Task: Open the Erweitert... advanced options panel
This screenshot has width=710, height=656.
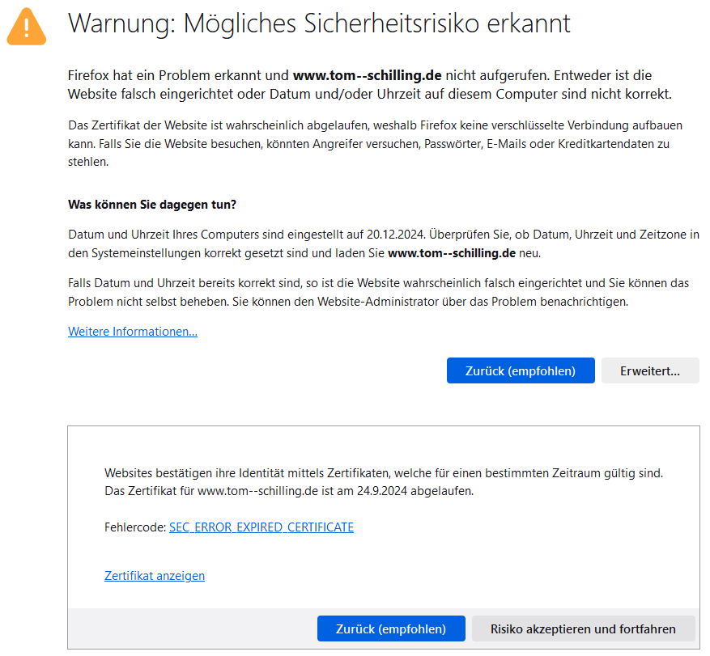Action: [650, 370]
